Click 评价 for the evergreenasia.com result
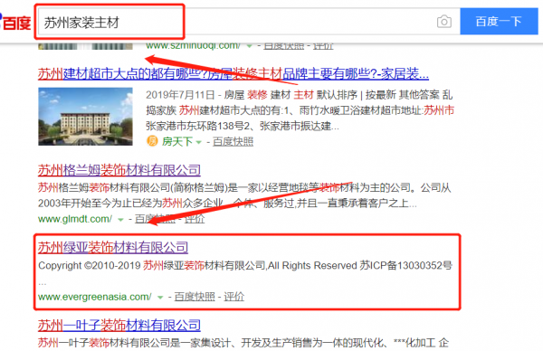 click(x=233, y=297)
